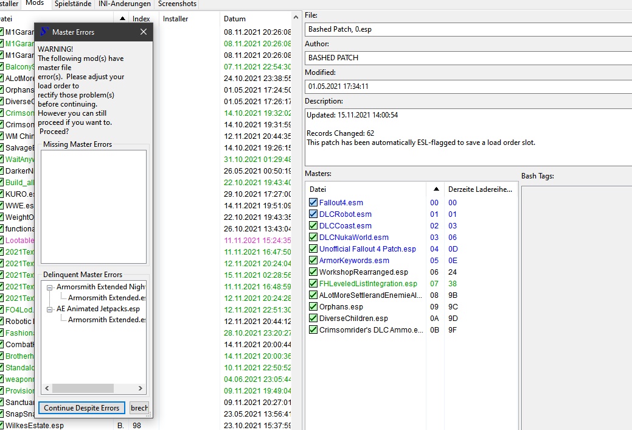The height and width of the screenshot is (430, 632).
Task: Open the INI-Änderungen tab
Action: tap(125, 4)
